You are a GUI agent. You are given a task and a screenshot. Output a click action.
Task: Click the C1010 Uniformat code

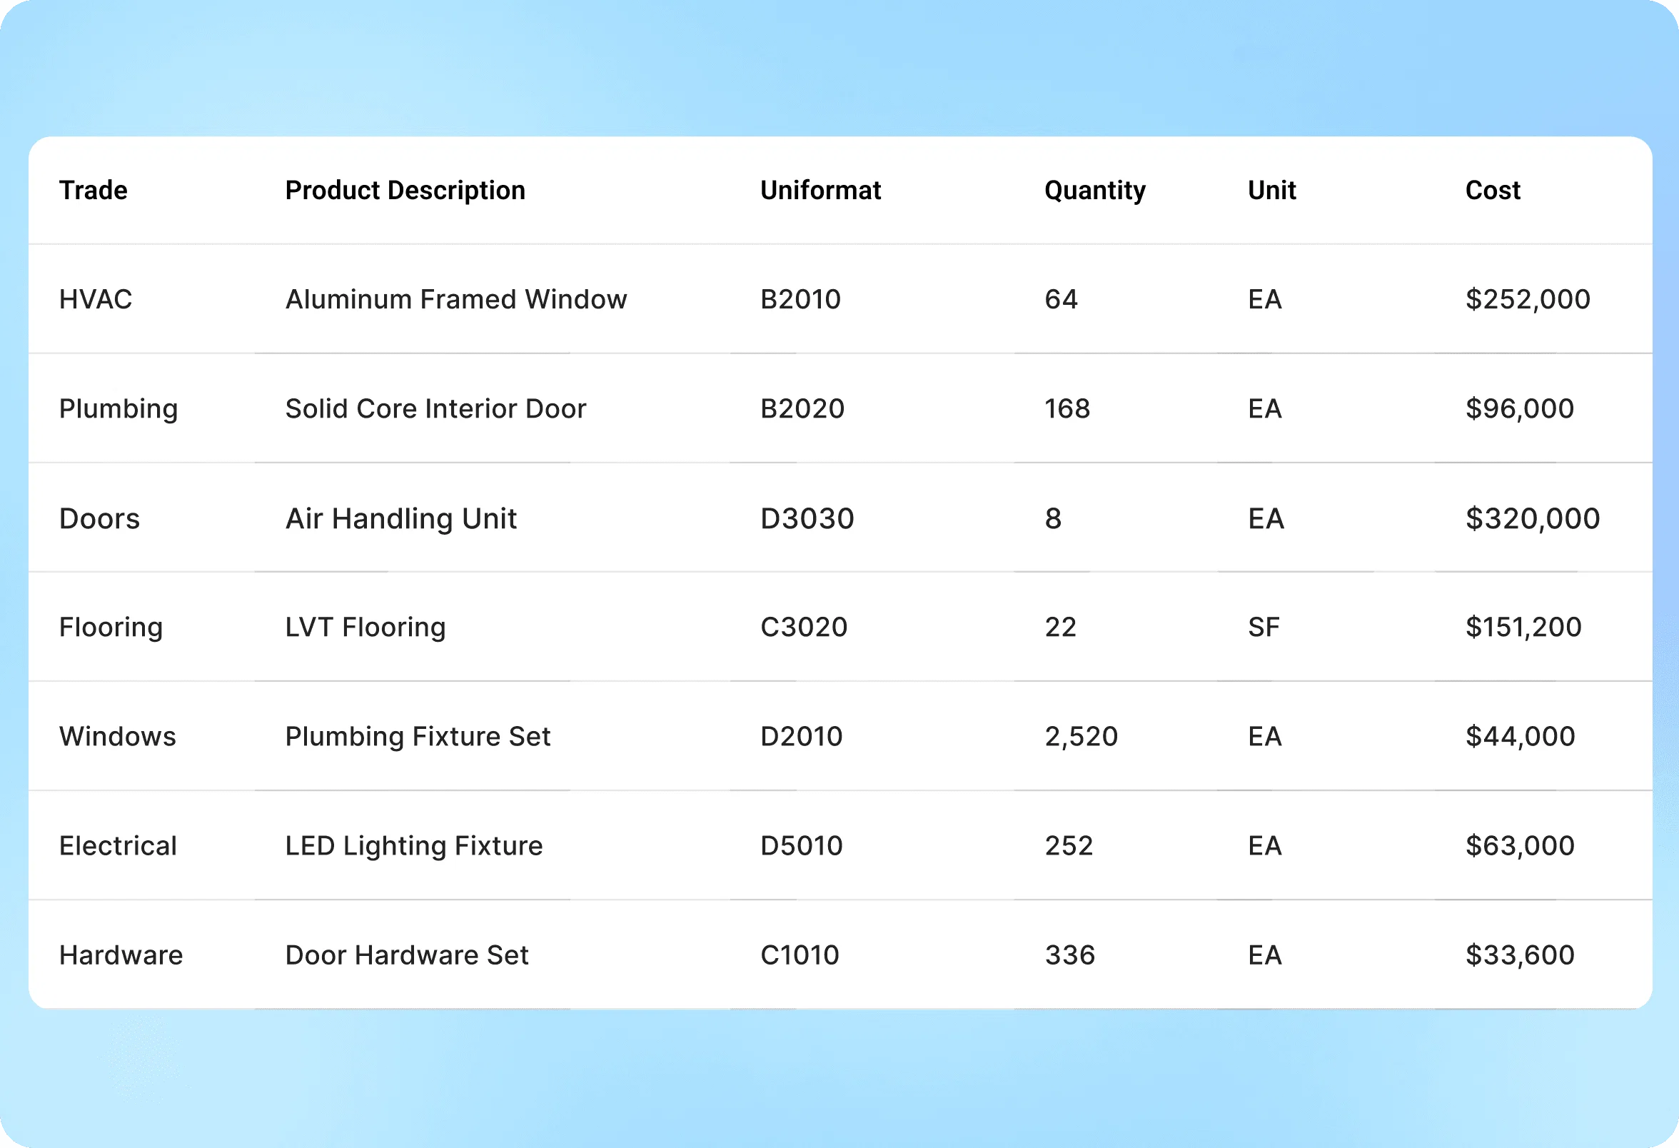[x=799, y=955]
